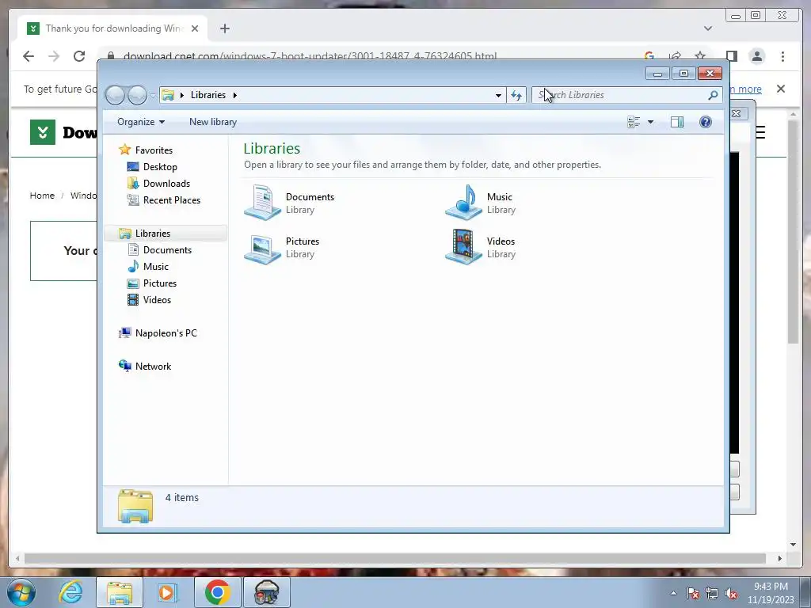Viewport: 811px width, 608px height.
Task: Click the Chrome back arrow
Action: pos(29,56)
